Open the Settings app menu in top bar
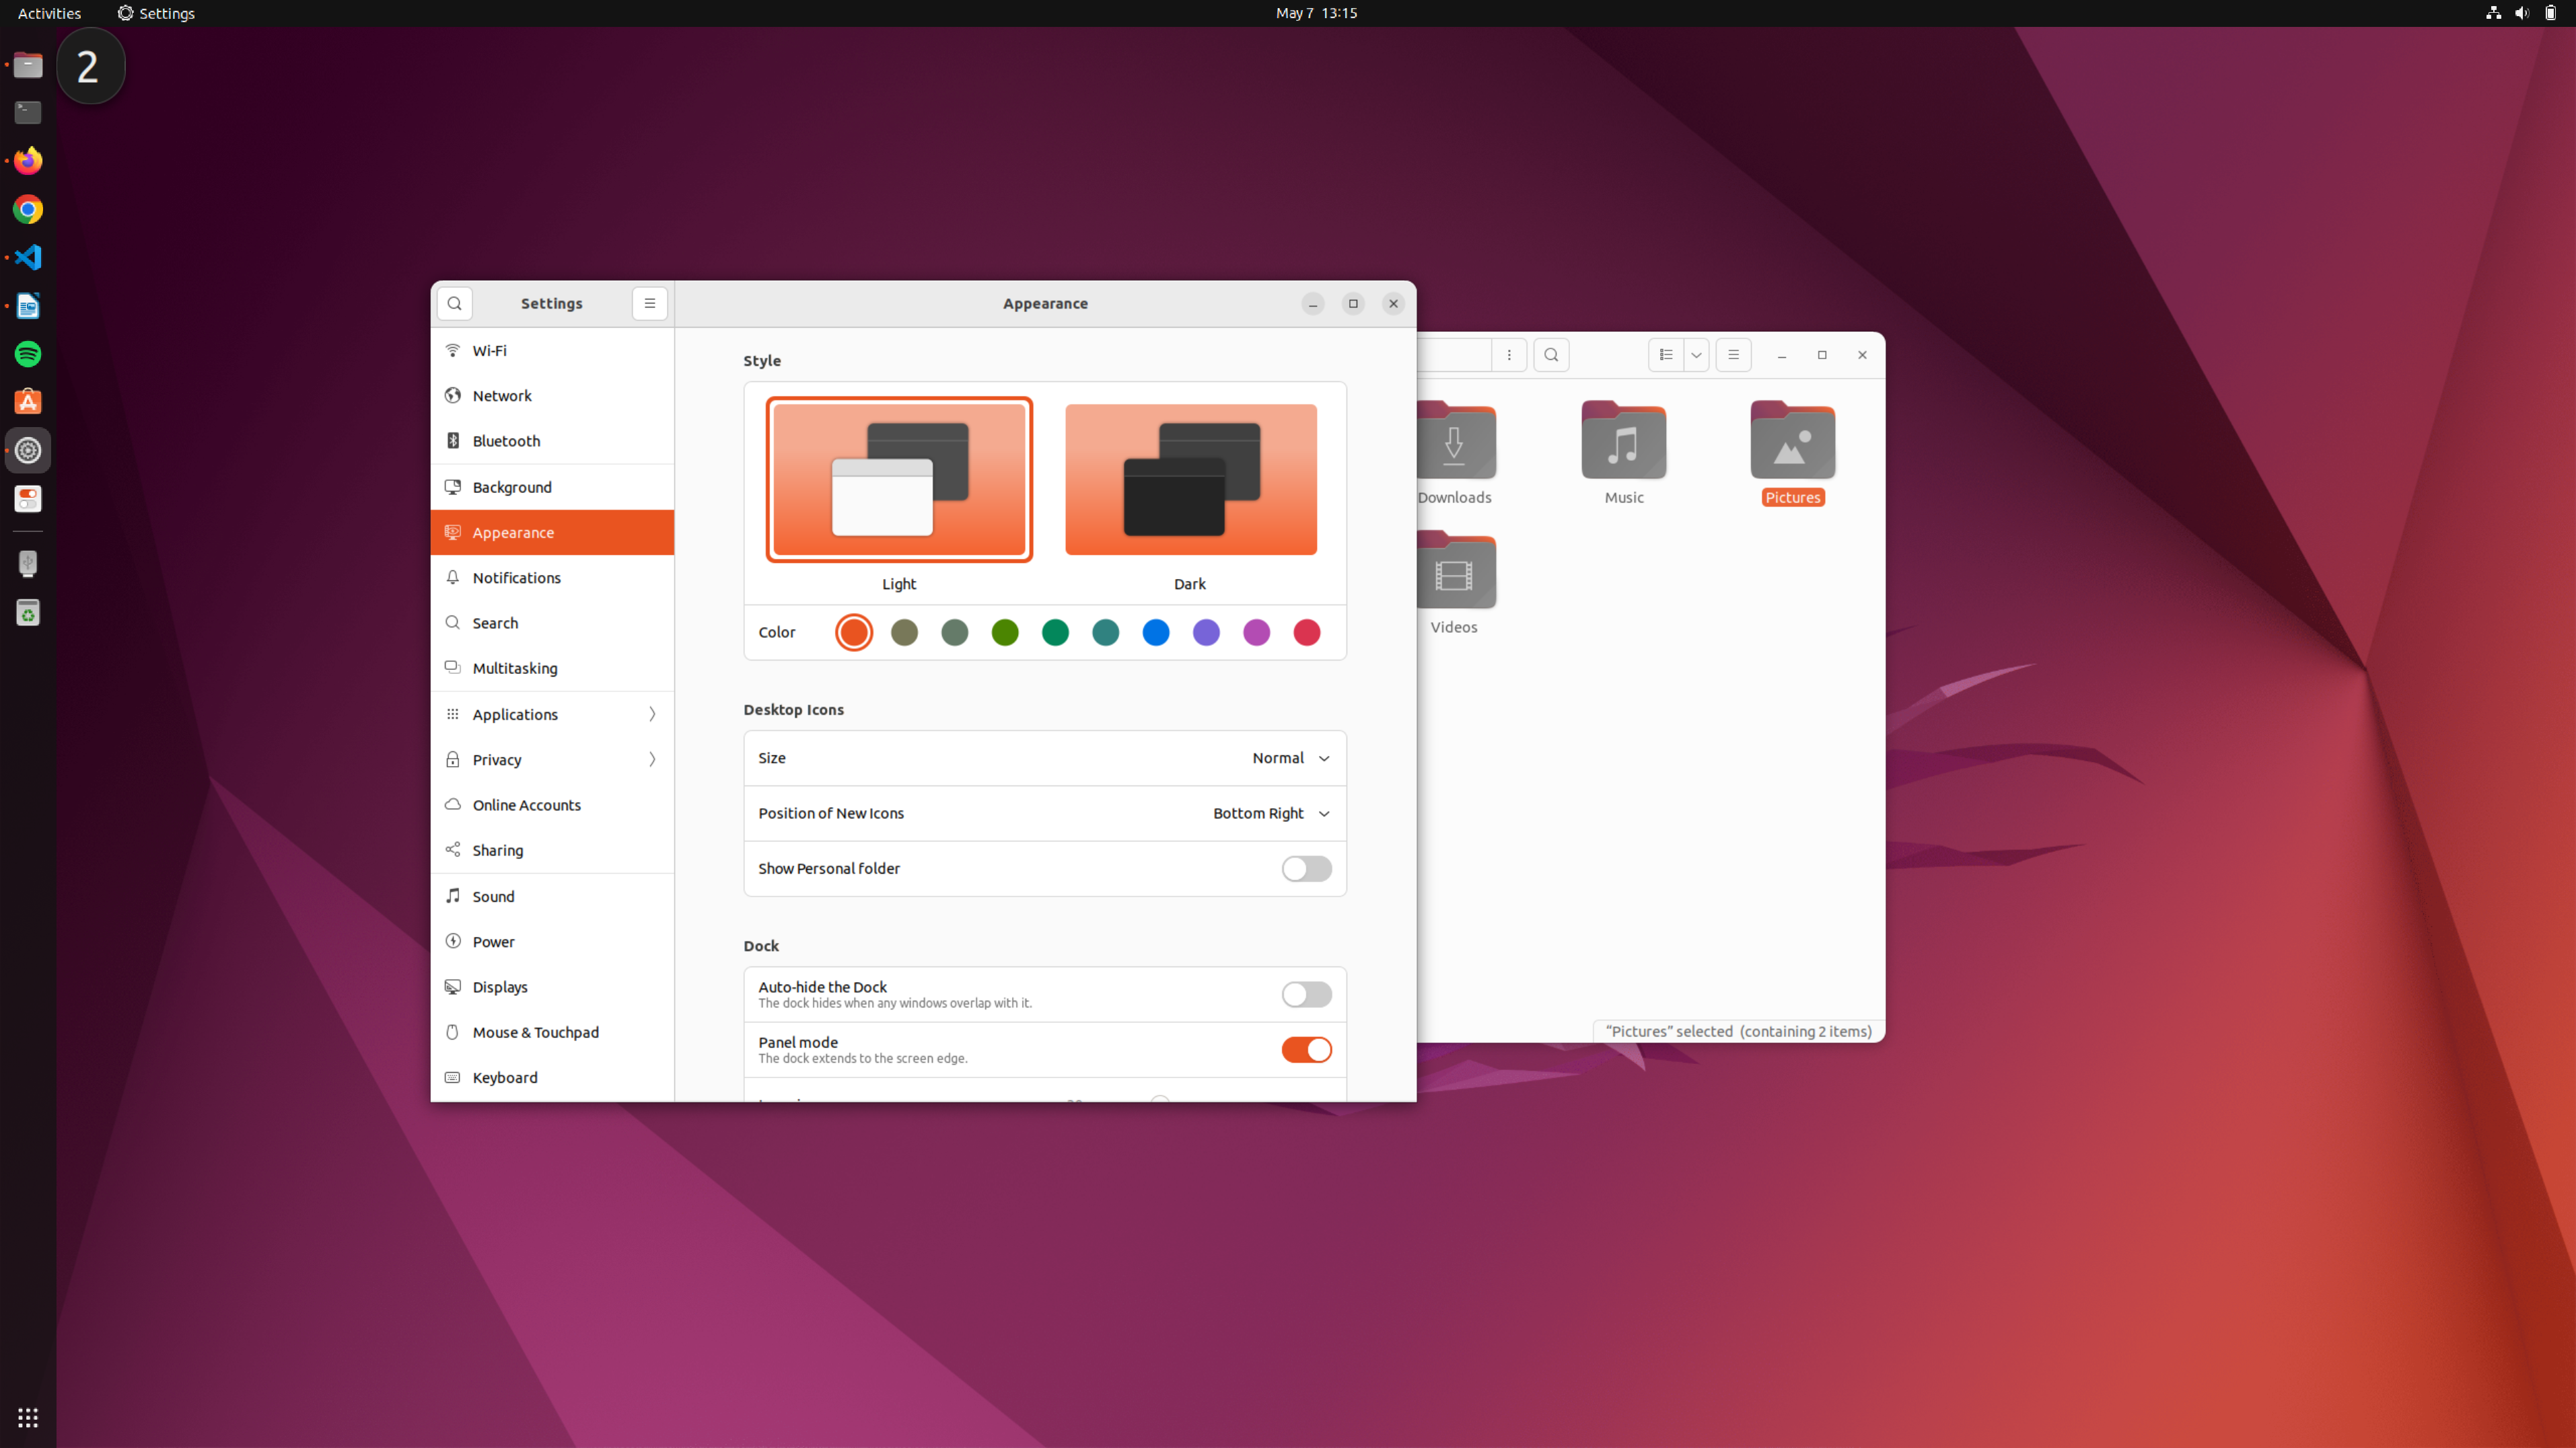2576x1448 pixels. pos(156,13)
